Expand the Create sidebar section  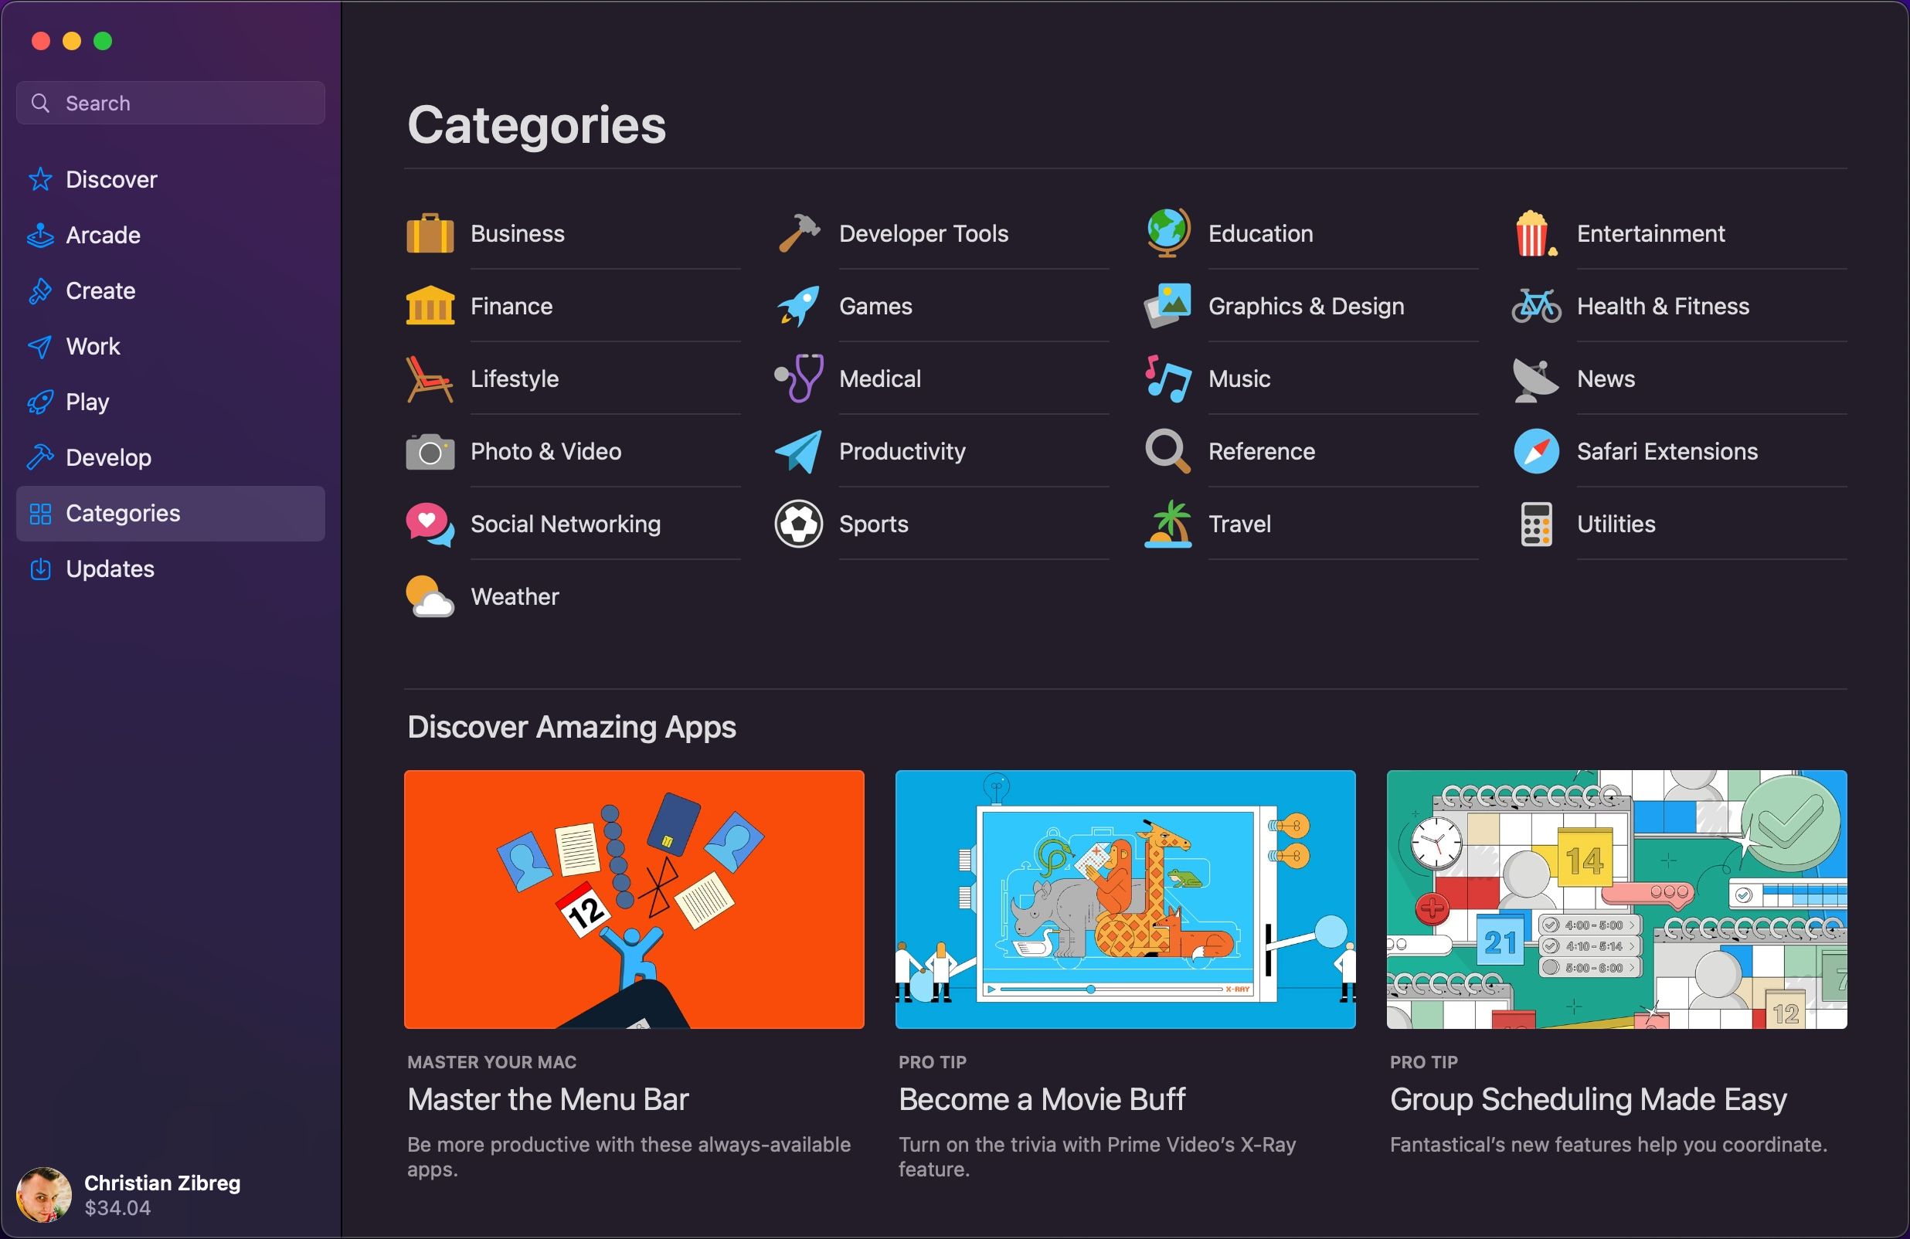100,290
